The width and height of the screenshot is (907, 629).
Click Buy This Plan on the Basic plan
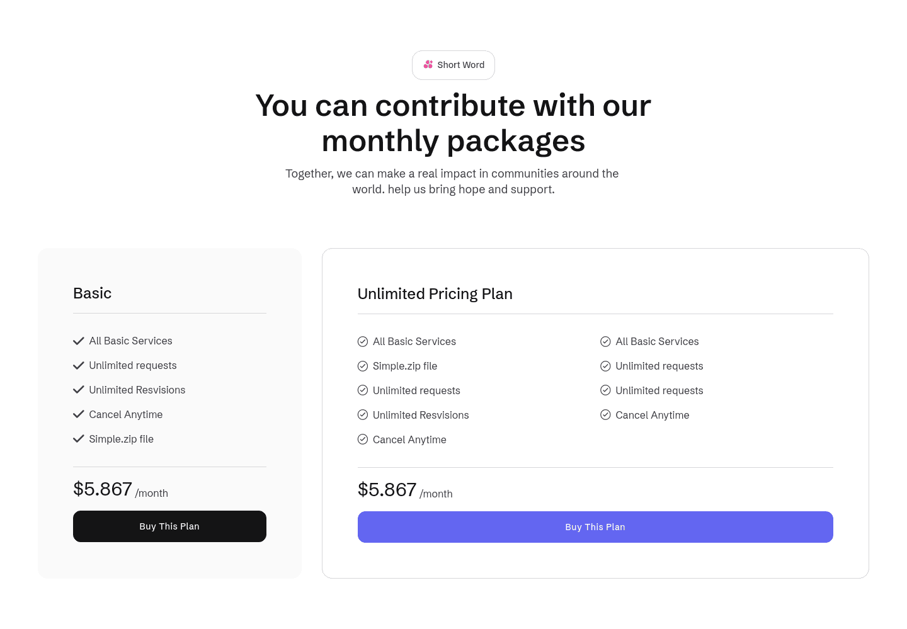(169, 526)
